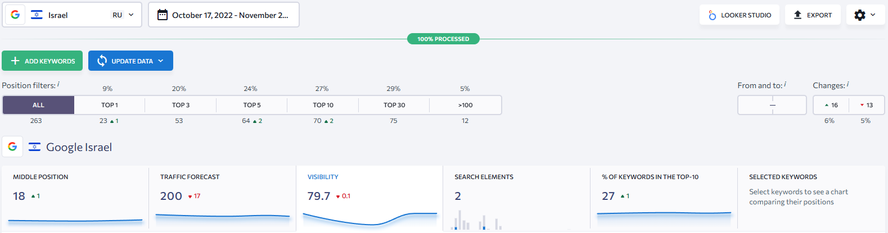Open the date range picker October 17, 2022
888x233 pixels.
(x=229, y=15)
